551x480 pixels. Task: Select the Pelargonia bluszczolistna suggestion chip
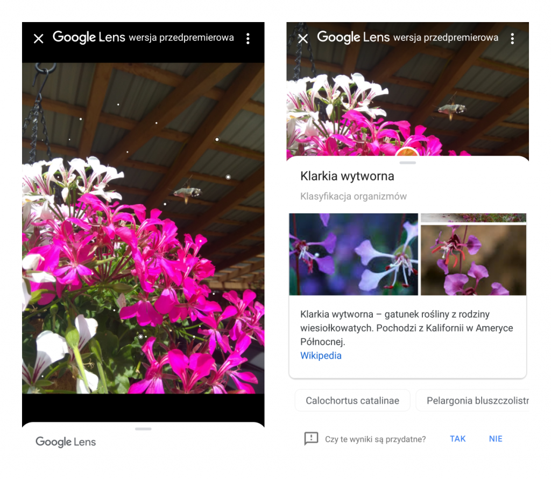click(x=472, y=400)
